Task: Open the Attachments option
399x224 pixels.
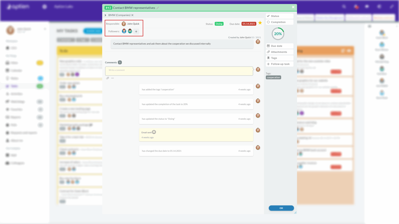Action: coord(280,52)
